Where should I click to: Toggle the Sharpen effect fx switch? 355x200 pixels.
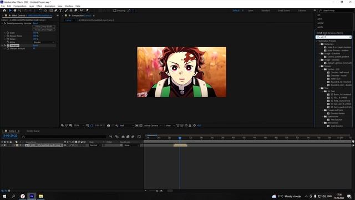pyautogui.click(x=5, y=46)
